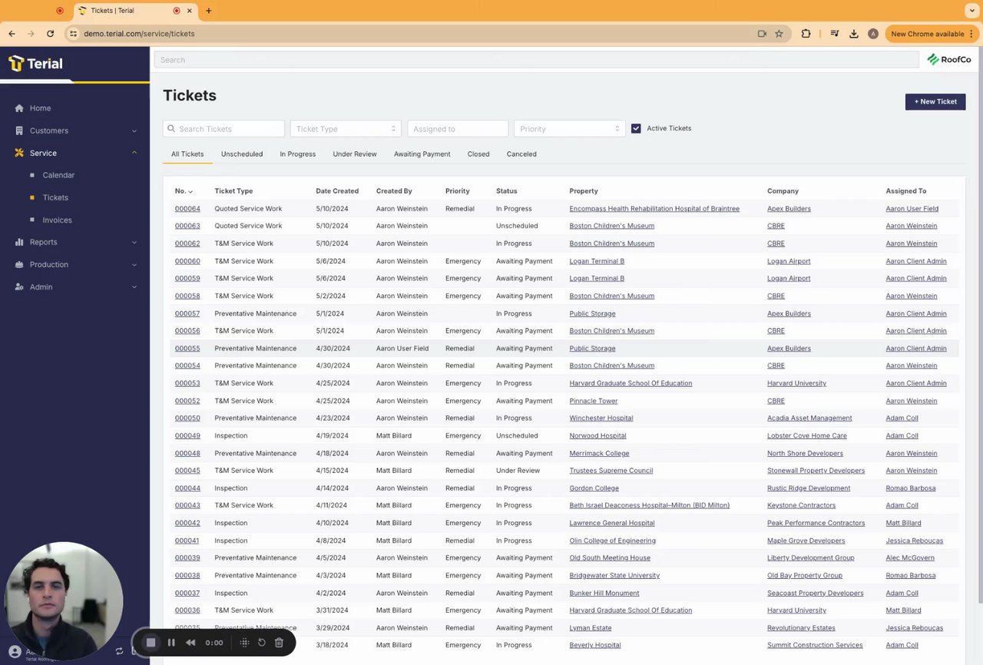Open the Logan Terminal B property for ticket 000060

(x=597, y=261)
